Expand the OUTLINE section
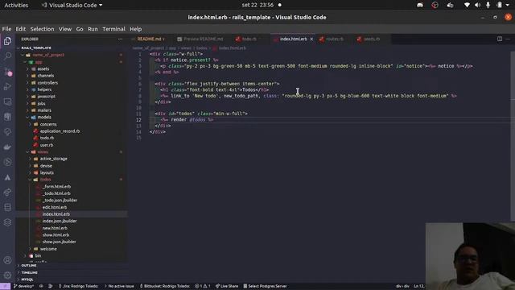Image resolution: width=515 pixels, height=290 pixels. coord(29,265)
